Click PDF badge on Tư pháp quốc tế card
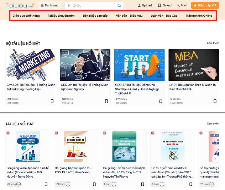The width and height of the screenshot is (225, 190). pos(56,133)
